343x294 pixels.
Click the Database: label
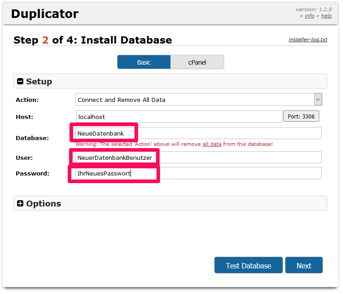click(x=32, y=138)
